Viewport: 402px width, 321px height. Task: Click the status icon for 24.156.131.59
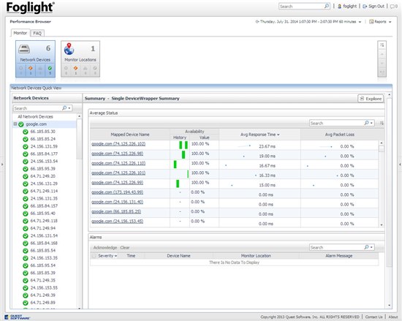26,147
